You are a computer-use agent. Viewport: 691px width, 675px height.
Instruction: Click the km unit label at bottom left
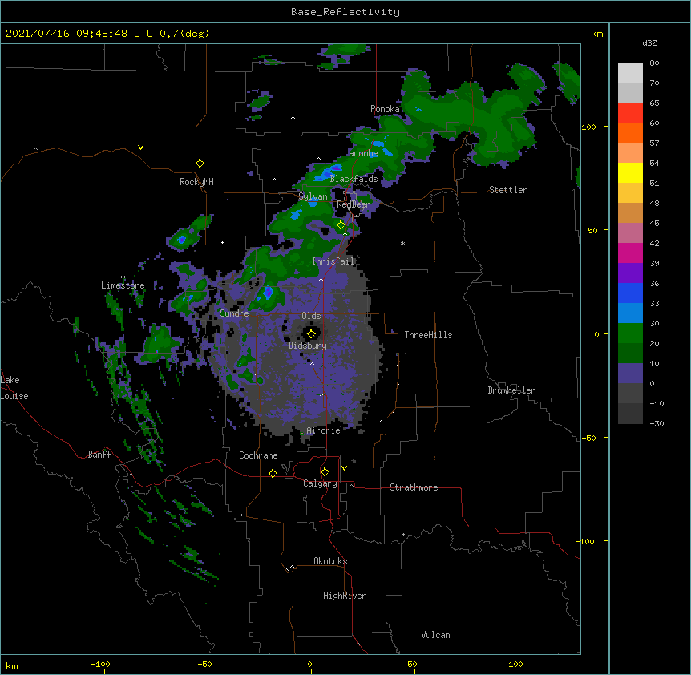[12, 665]
